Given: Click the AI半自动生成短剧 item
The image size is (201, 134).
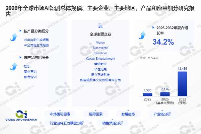Looking at the screenshot, I should 37,40.
